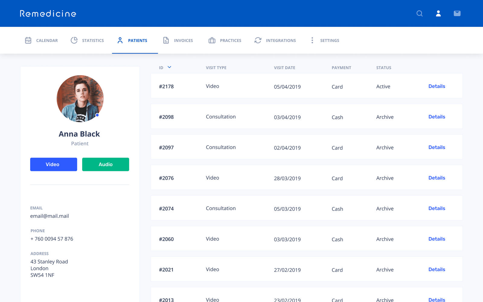Click the Invoices document icon
Screen dimensions: 483x302
166,40
